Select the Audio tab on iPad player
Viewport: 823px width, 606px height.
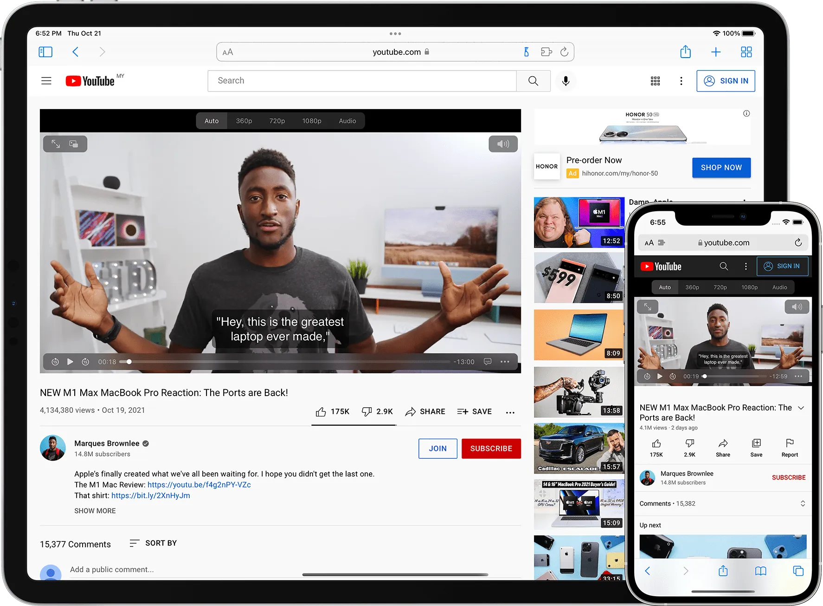pyautogui.click(x=347, y=121)
